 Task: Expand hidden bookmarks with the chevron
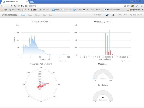point(124,10)
